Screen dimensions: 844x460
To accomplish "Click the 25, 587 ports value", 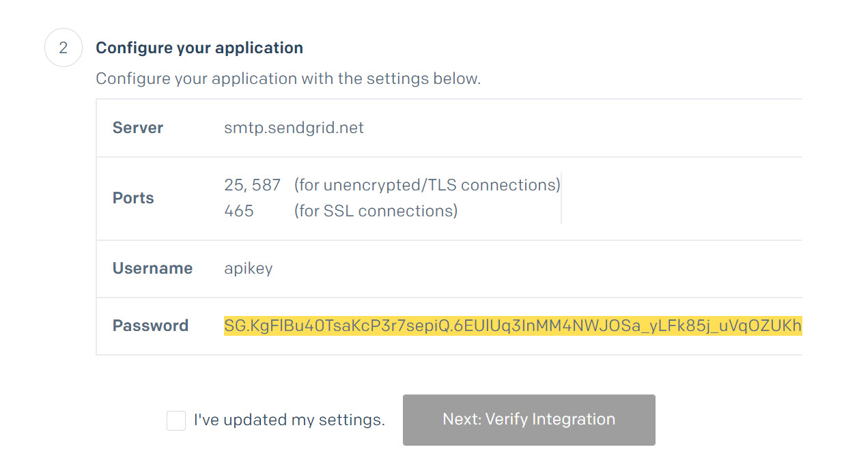I will [252, 185].
